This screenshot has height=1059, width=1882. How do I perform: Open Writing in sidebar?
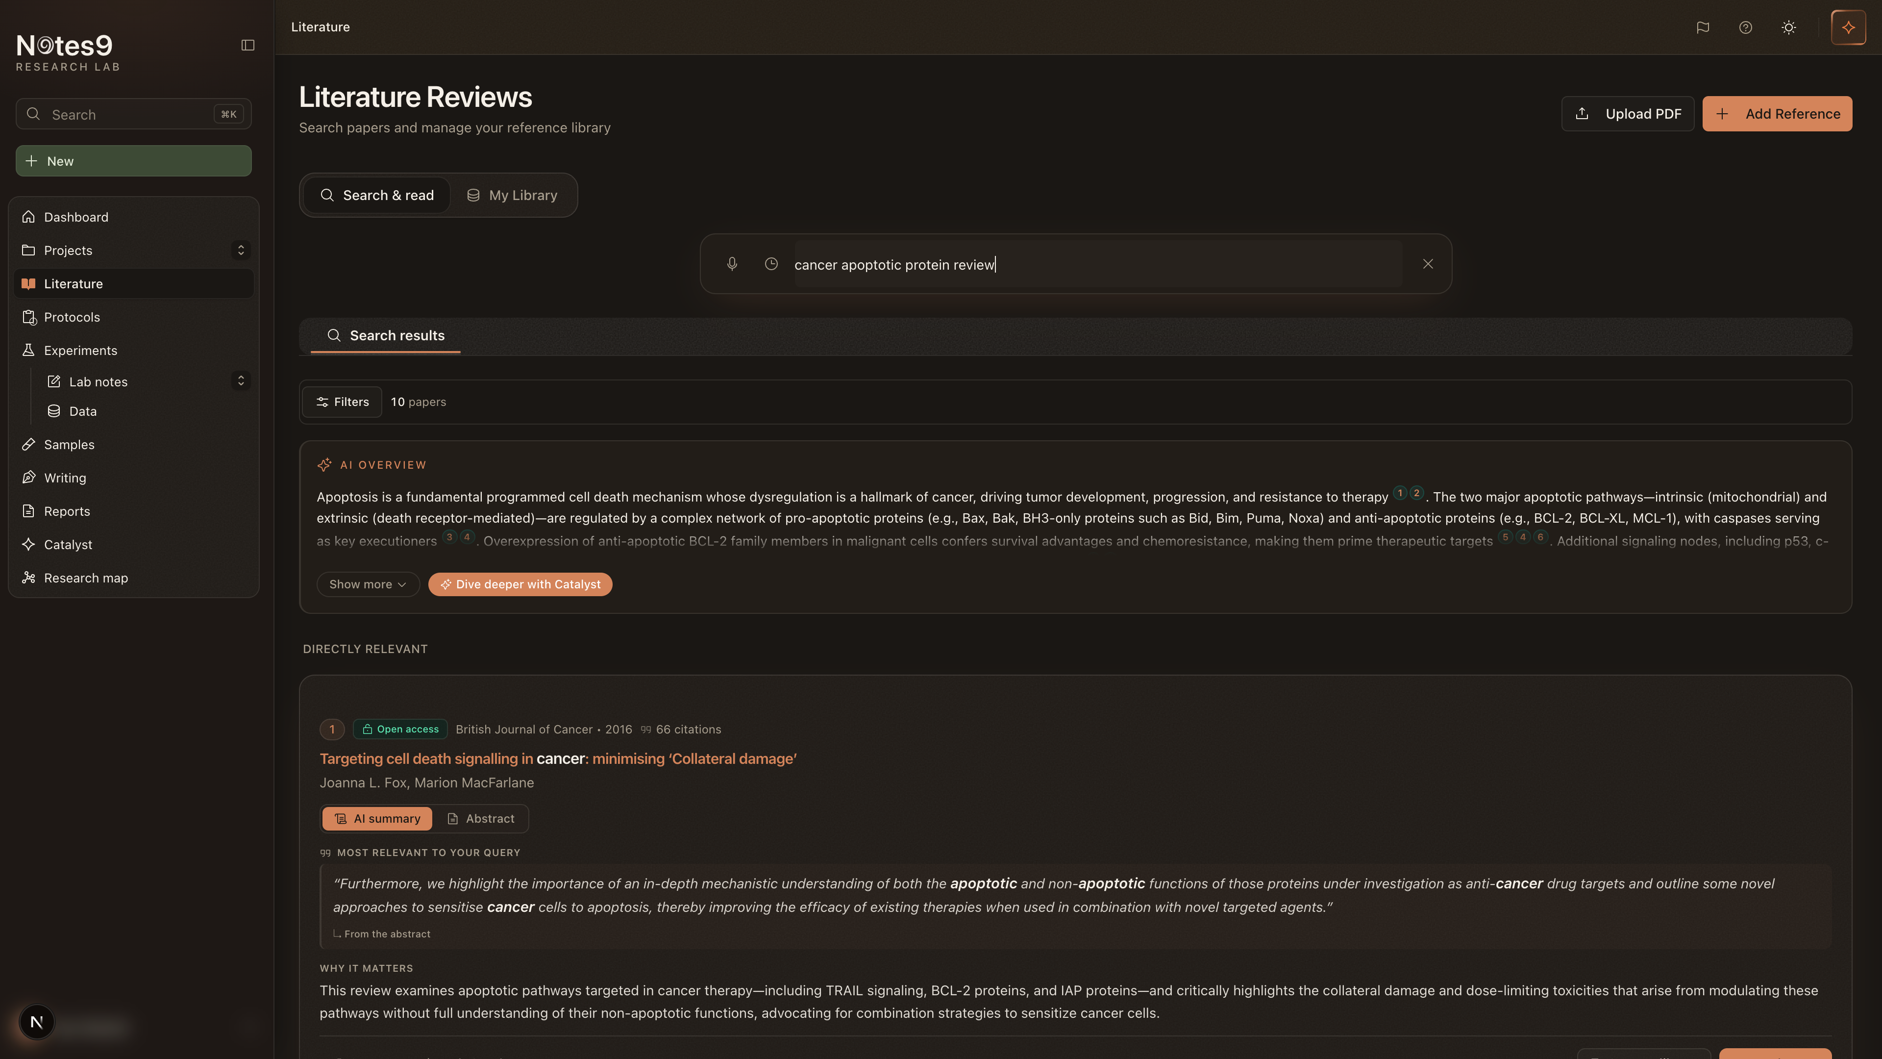pyautogui.click(x=134, y=478)
